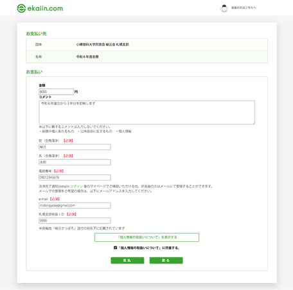Click the green back button

pos(166,260)
